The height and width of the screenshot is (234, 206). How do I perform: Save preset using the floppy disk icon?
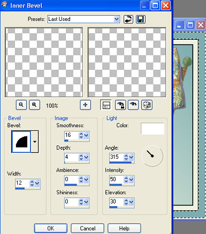[x=141, y=19]
